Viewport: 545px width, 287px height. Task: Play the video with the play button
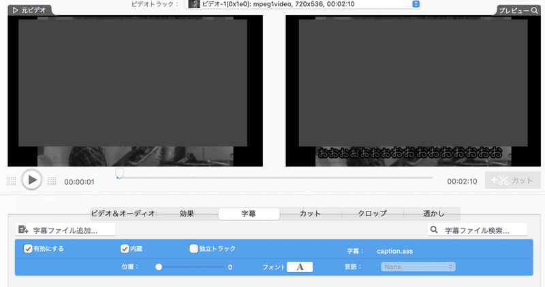pos(31,180)
